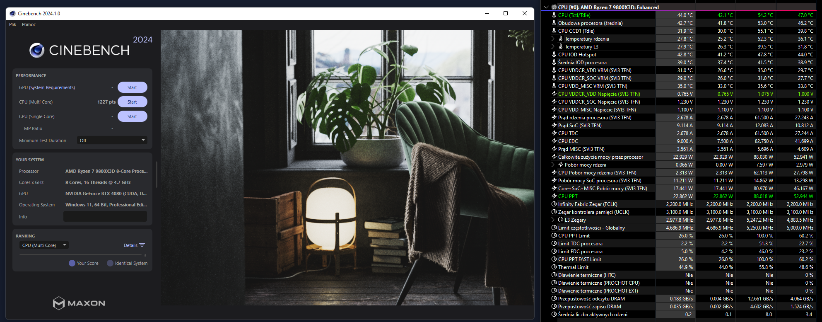Open the Minimum Test Duration dropdown
This screenshot has width=822, height=322.
point(112,140)
